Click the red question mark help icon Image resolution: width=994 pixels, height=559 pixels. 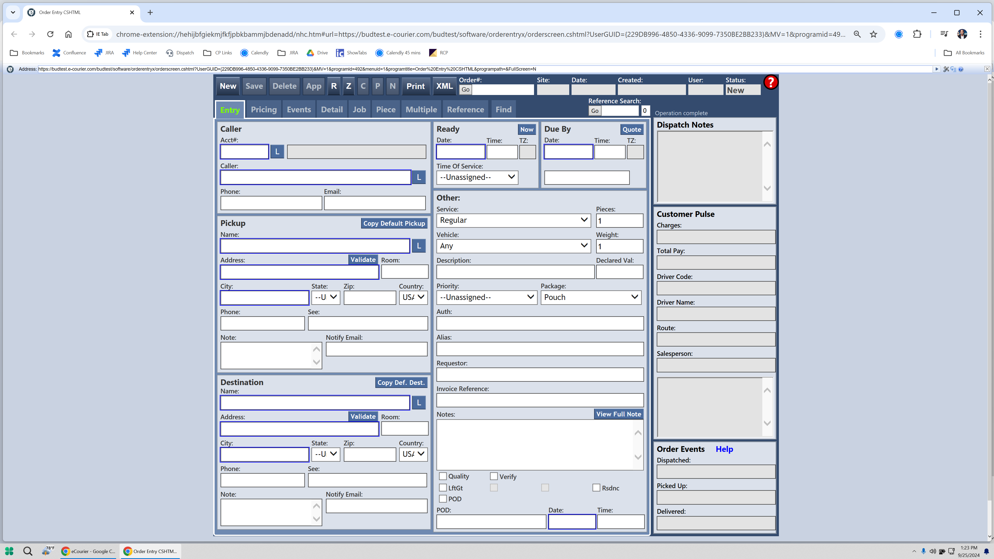point(771,82)
